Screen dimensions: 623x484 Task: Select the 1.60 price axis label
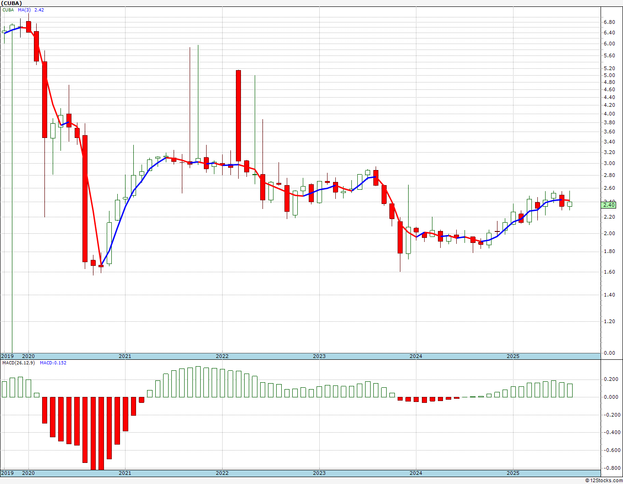(x=609, y=272)
